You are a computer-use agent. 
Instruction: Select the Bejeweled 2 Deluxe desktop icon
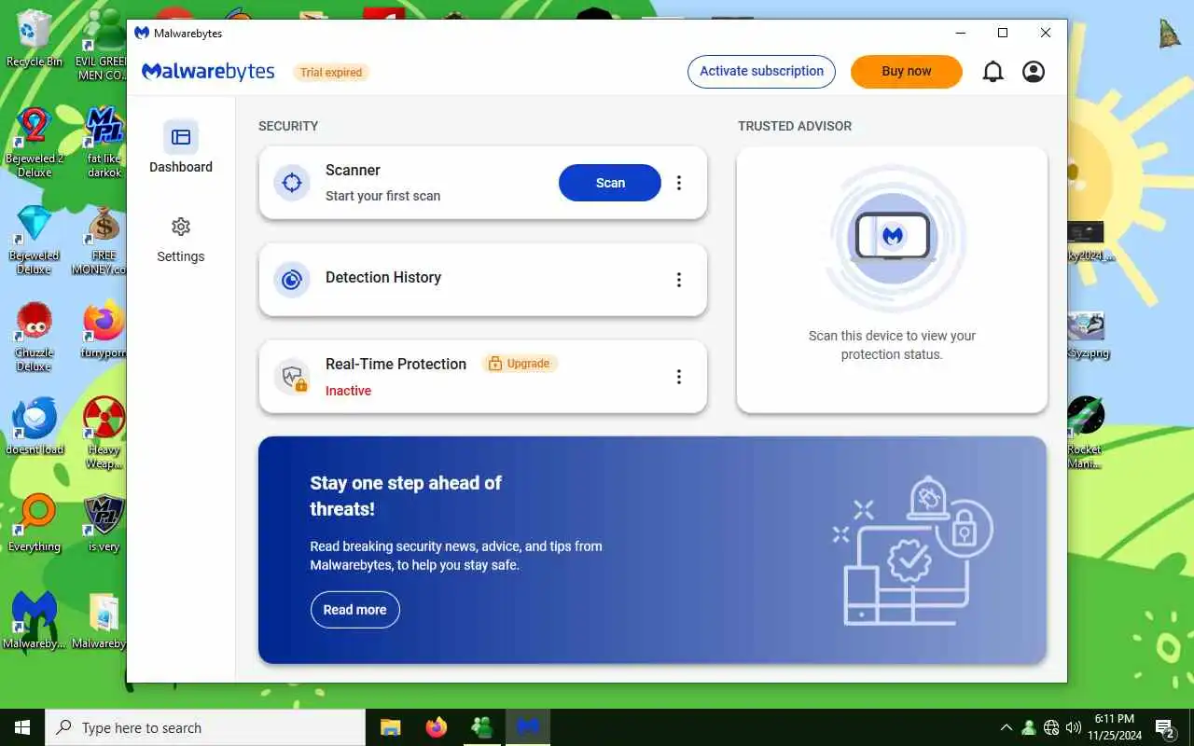point(35,142)
